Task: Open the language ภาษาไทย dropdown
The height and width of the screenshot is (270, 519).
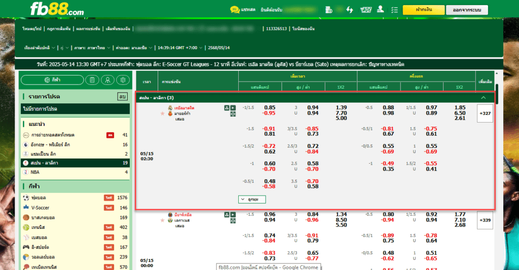Action: (x=92, y=48)
